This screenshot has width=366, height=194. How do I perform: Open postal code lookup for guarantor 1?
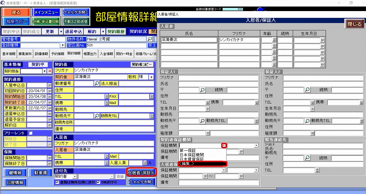pos(202,90)
